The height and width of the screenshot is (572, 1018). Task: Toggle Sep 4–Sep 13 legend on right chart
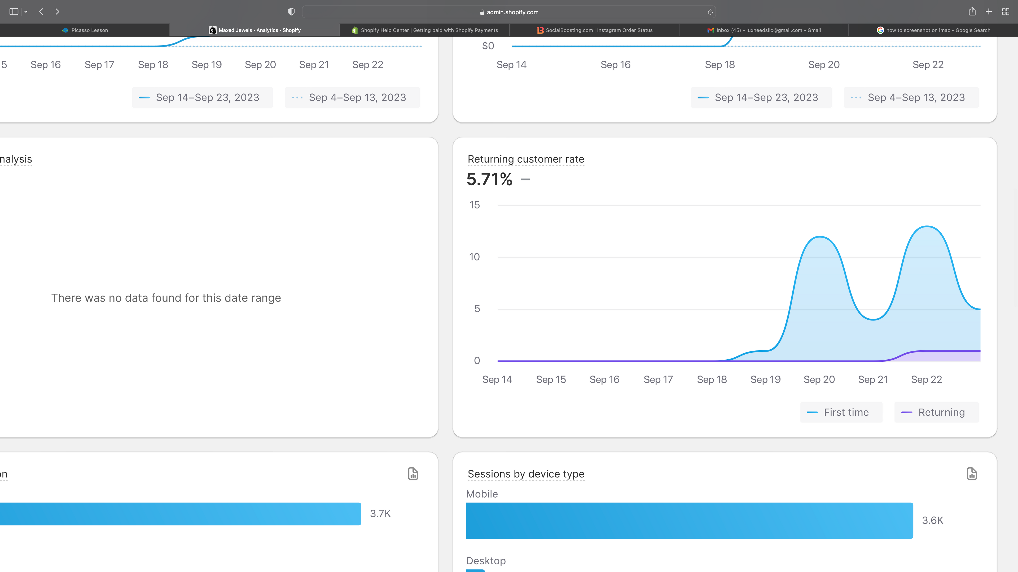(911, 97)
